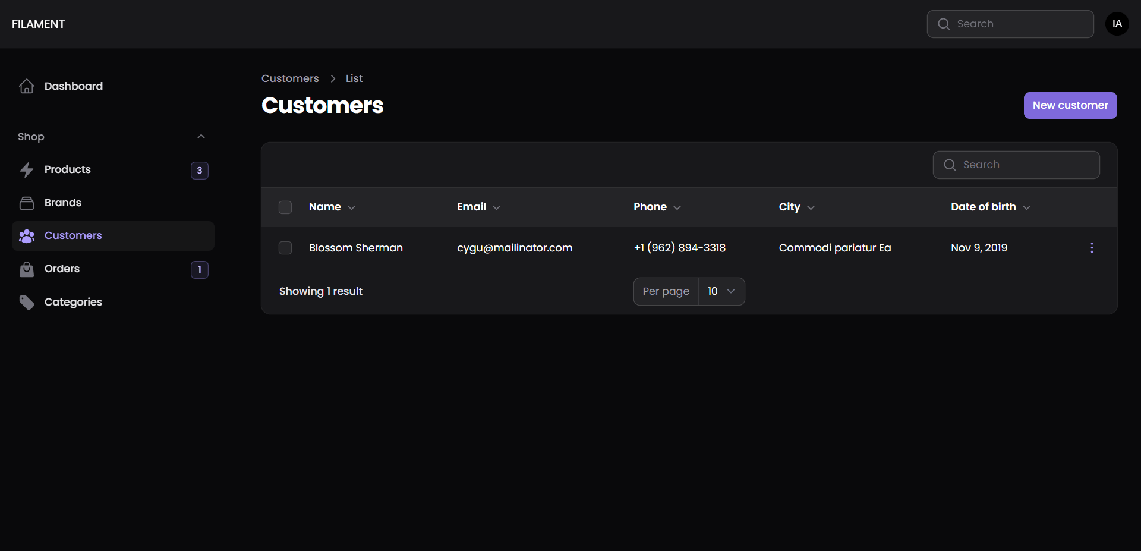Click the phone +1 (962) 894-3318
The image size is (1141, 551).
click(x=680, y=248)
